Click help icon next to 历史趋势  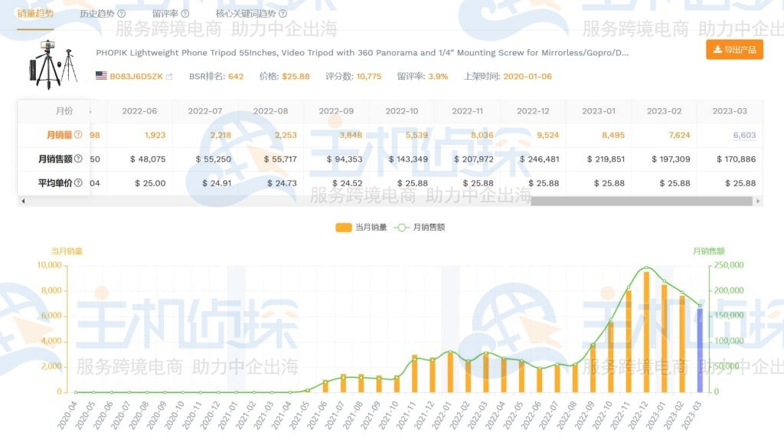click(x=122, y=14)
